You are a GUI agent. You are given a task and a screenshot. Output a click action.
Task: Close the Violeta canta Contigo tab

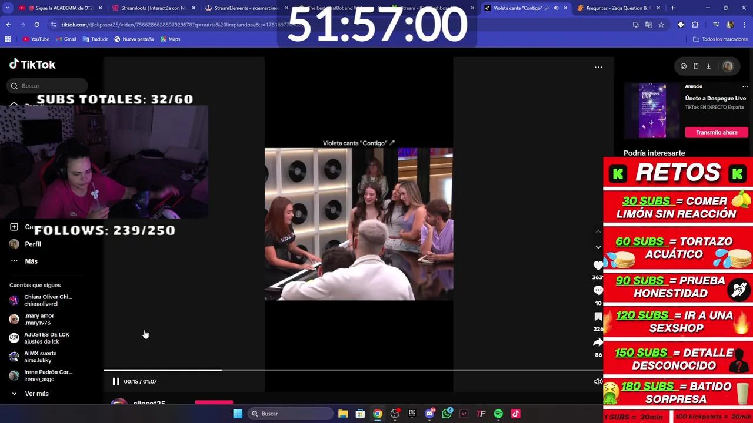coord(565,8)
